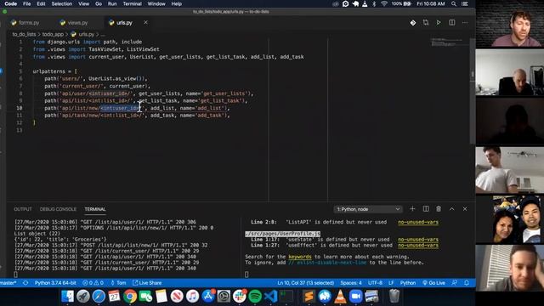
Task: Open the terminal selector '1: Python, node' dropdown
Action: [x=368, y=209]
